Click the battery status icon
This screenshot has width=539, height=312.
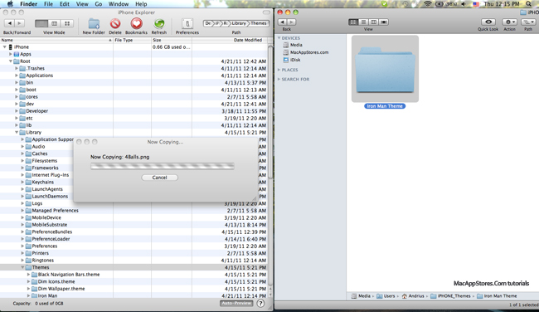click(x=439, y=4)
